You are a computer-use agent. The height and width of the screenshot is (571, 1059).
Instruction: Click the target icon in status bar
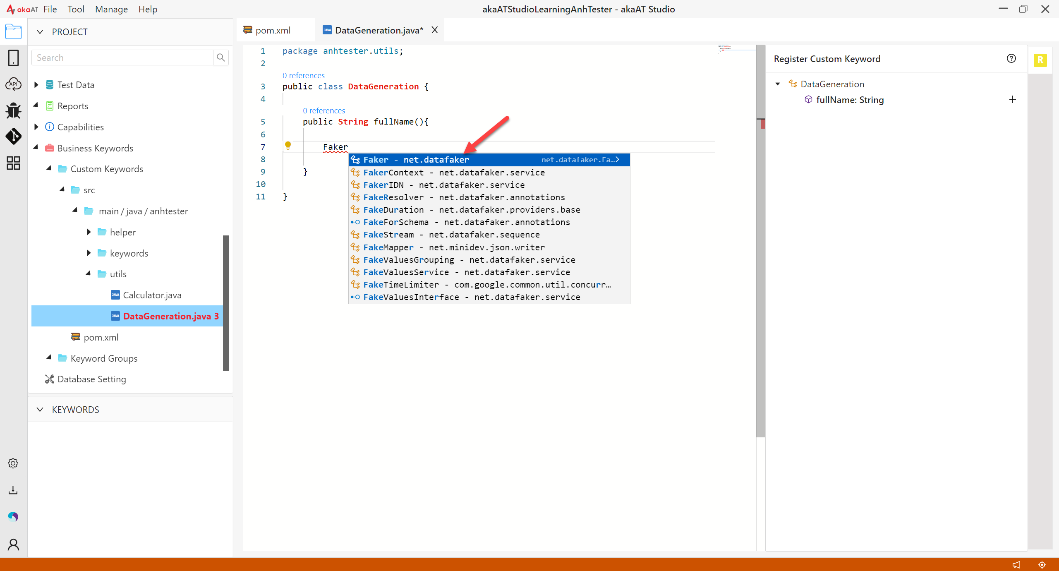1042,565
